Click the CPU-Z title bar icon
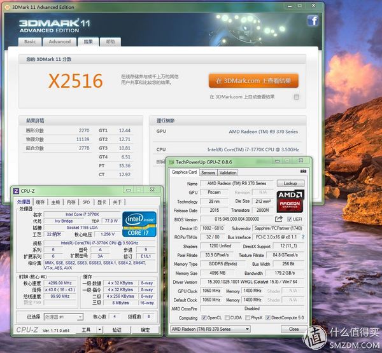 pos(16,191)
